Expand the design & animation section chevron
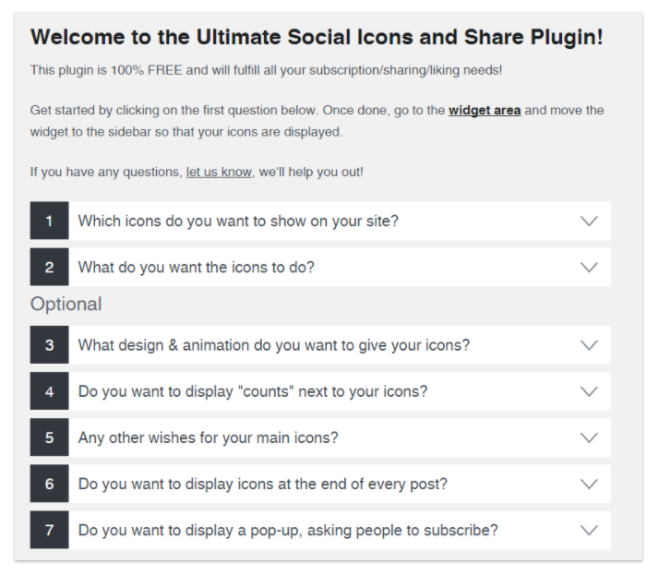This screenshot has height=574, width=659. pyautogui.click(x=589, y=345)
